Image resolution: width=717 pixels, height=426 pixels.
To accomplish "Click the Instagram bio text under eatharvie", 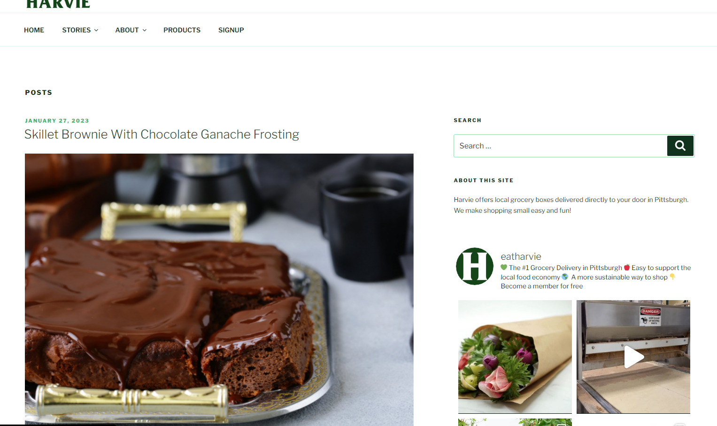I will pyautogui.click(x=595, y=277).
